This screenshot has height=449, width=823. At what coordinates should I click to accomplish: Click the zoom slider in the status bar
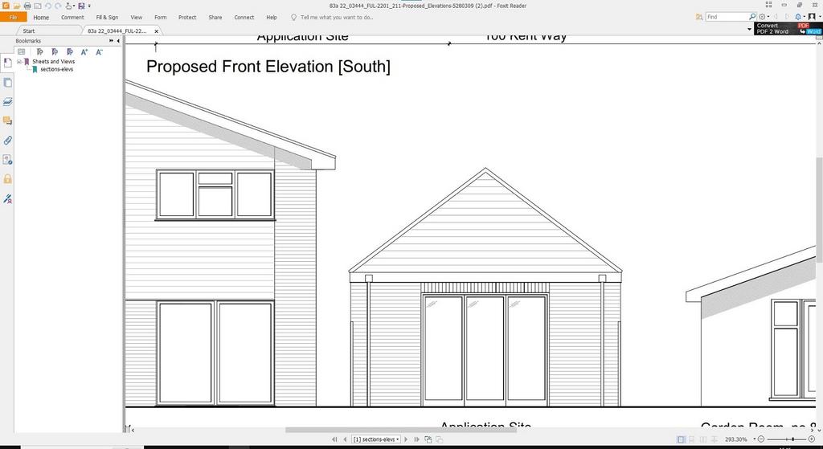tap(786, 439)
